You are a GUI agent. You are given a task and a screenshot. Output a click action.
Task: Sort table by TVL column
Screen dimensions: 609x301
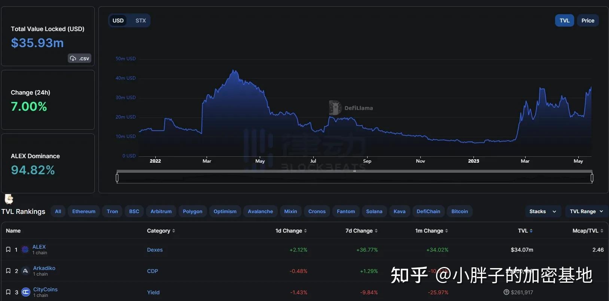[x=526, y=231]
